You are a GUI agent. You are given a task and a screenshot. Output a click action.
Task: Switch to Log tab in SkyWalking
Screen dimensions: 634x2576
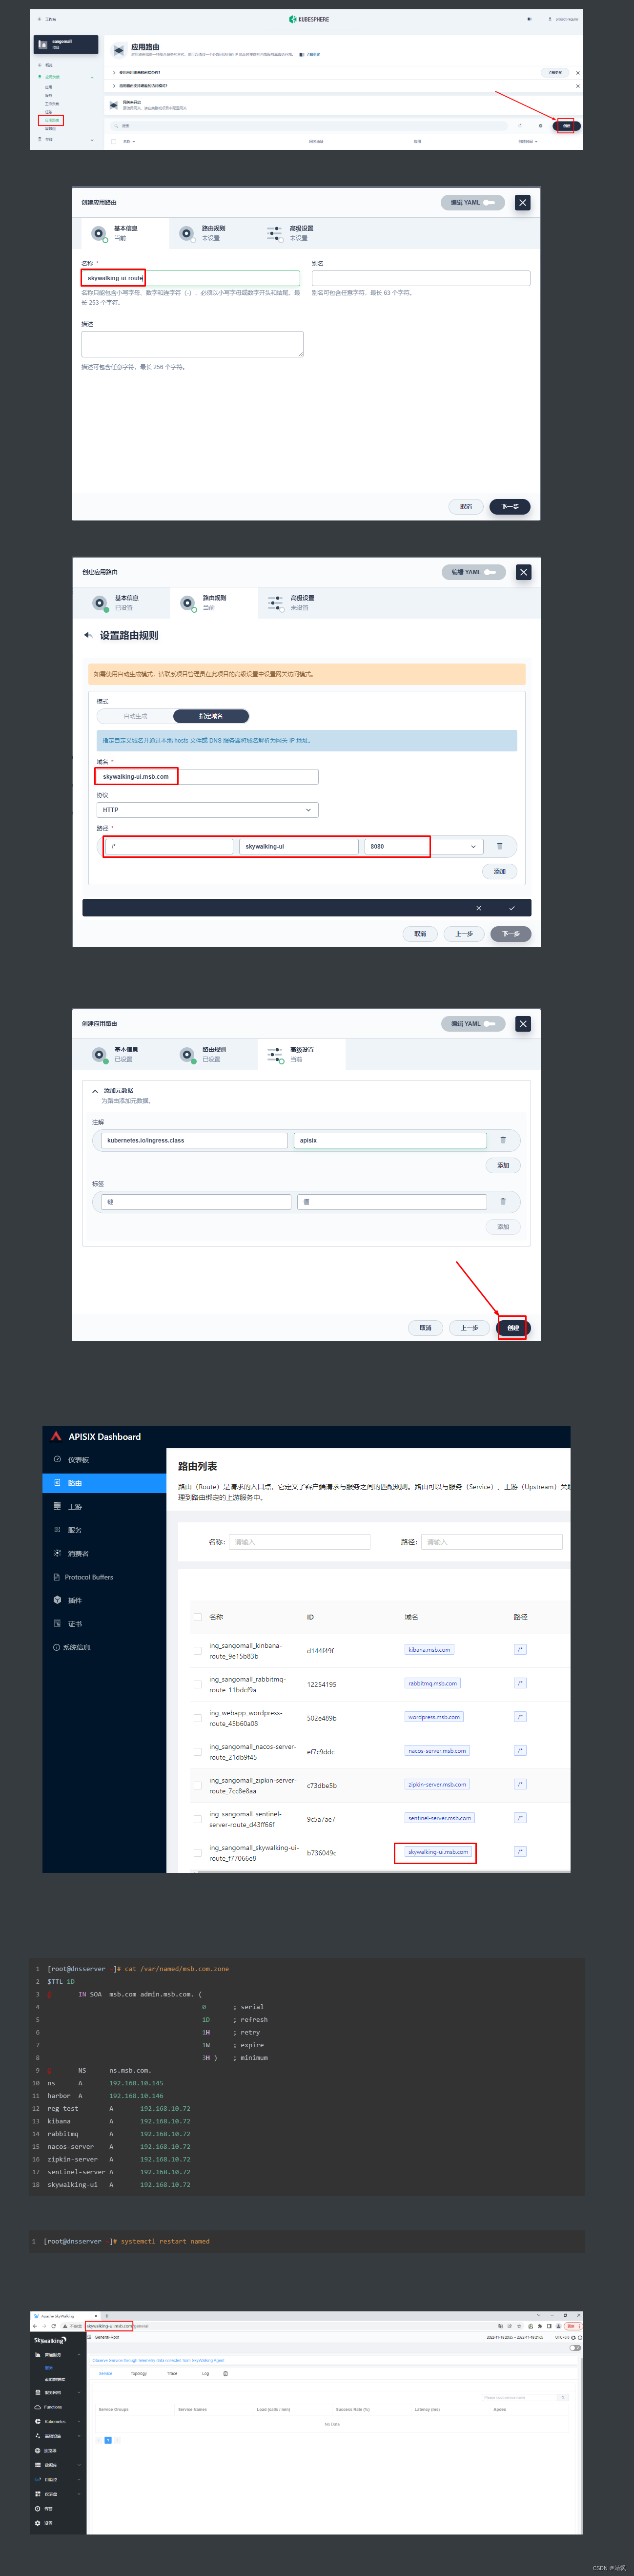tap(205, 2373)
